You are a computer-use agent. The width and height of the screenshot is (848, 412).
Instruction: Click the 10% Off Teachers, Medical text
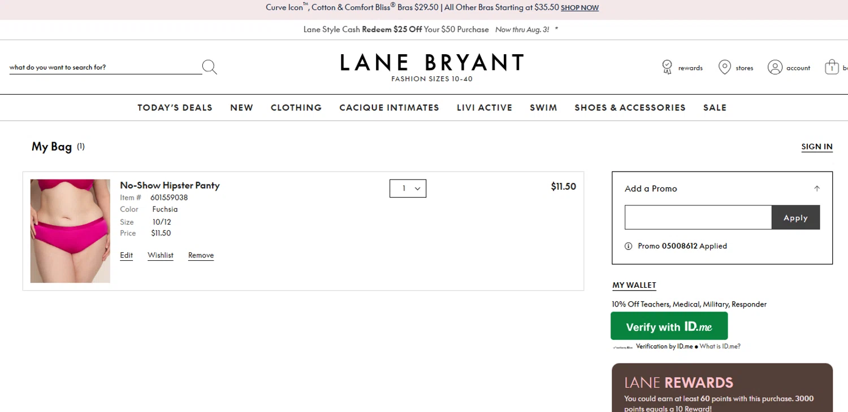click(x=689, y=304)
